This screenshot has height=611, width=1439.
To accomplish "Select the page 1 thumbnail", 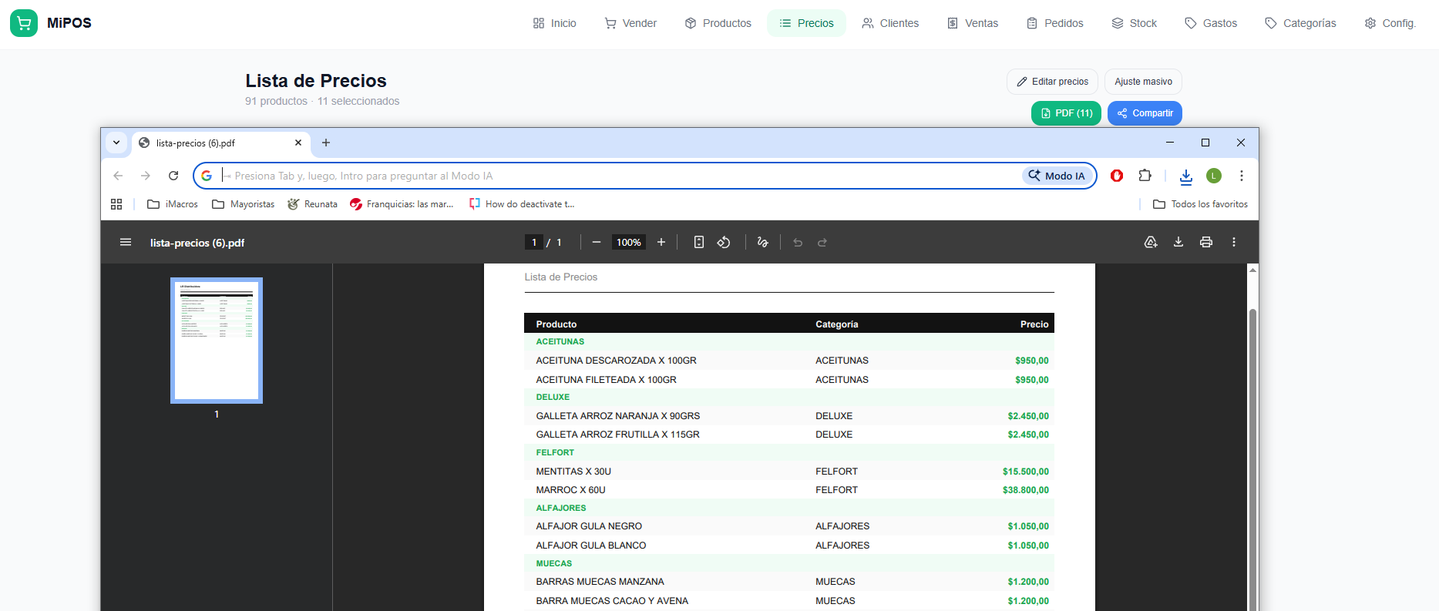I will pos(217,341).
